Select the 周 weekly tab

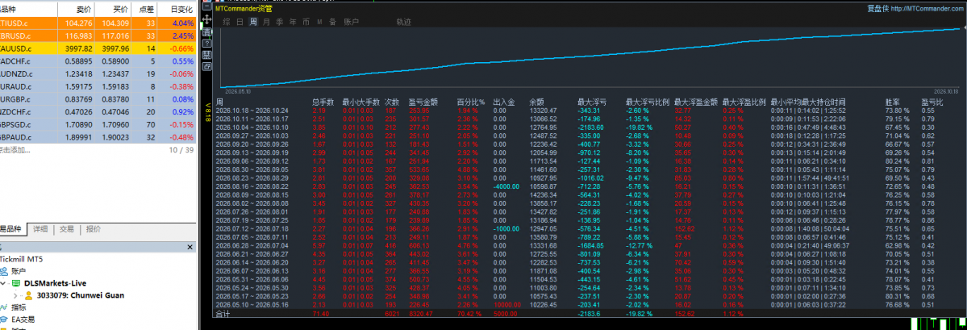tap(253, 22)
